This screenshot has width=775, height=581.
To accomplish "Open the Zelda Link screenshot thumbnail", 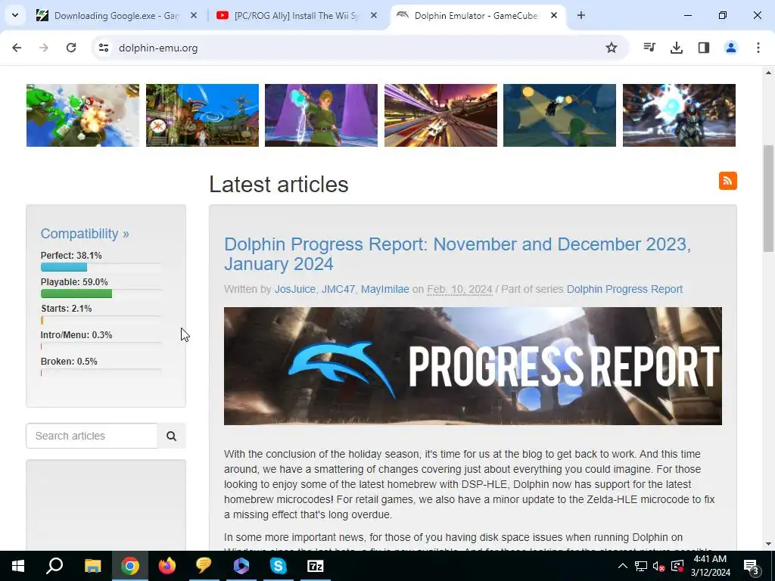I will 321,115.
